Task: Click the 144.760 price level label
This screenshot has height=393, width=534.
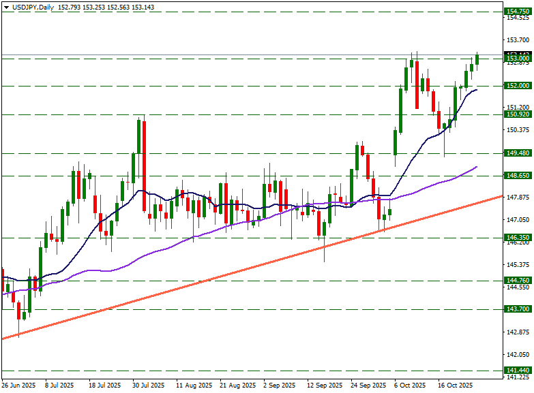Action: point(518,281)
